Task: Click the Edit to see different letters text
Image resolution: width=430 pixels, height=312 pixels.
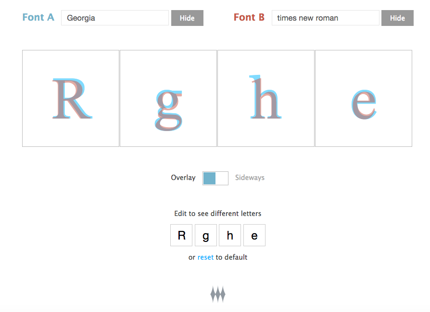Action: 217,214
